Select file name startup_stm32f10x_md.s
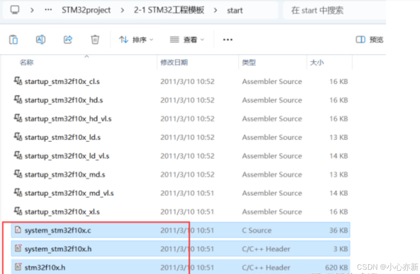Image resolution: width=420 pixels, height=274 pixels. pos(65,175)
